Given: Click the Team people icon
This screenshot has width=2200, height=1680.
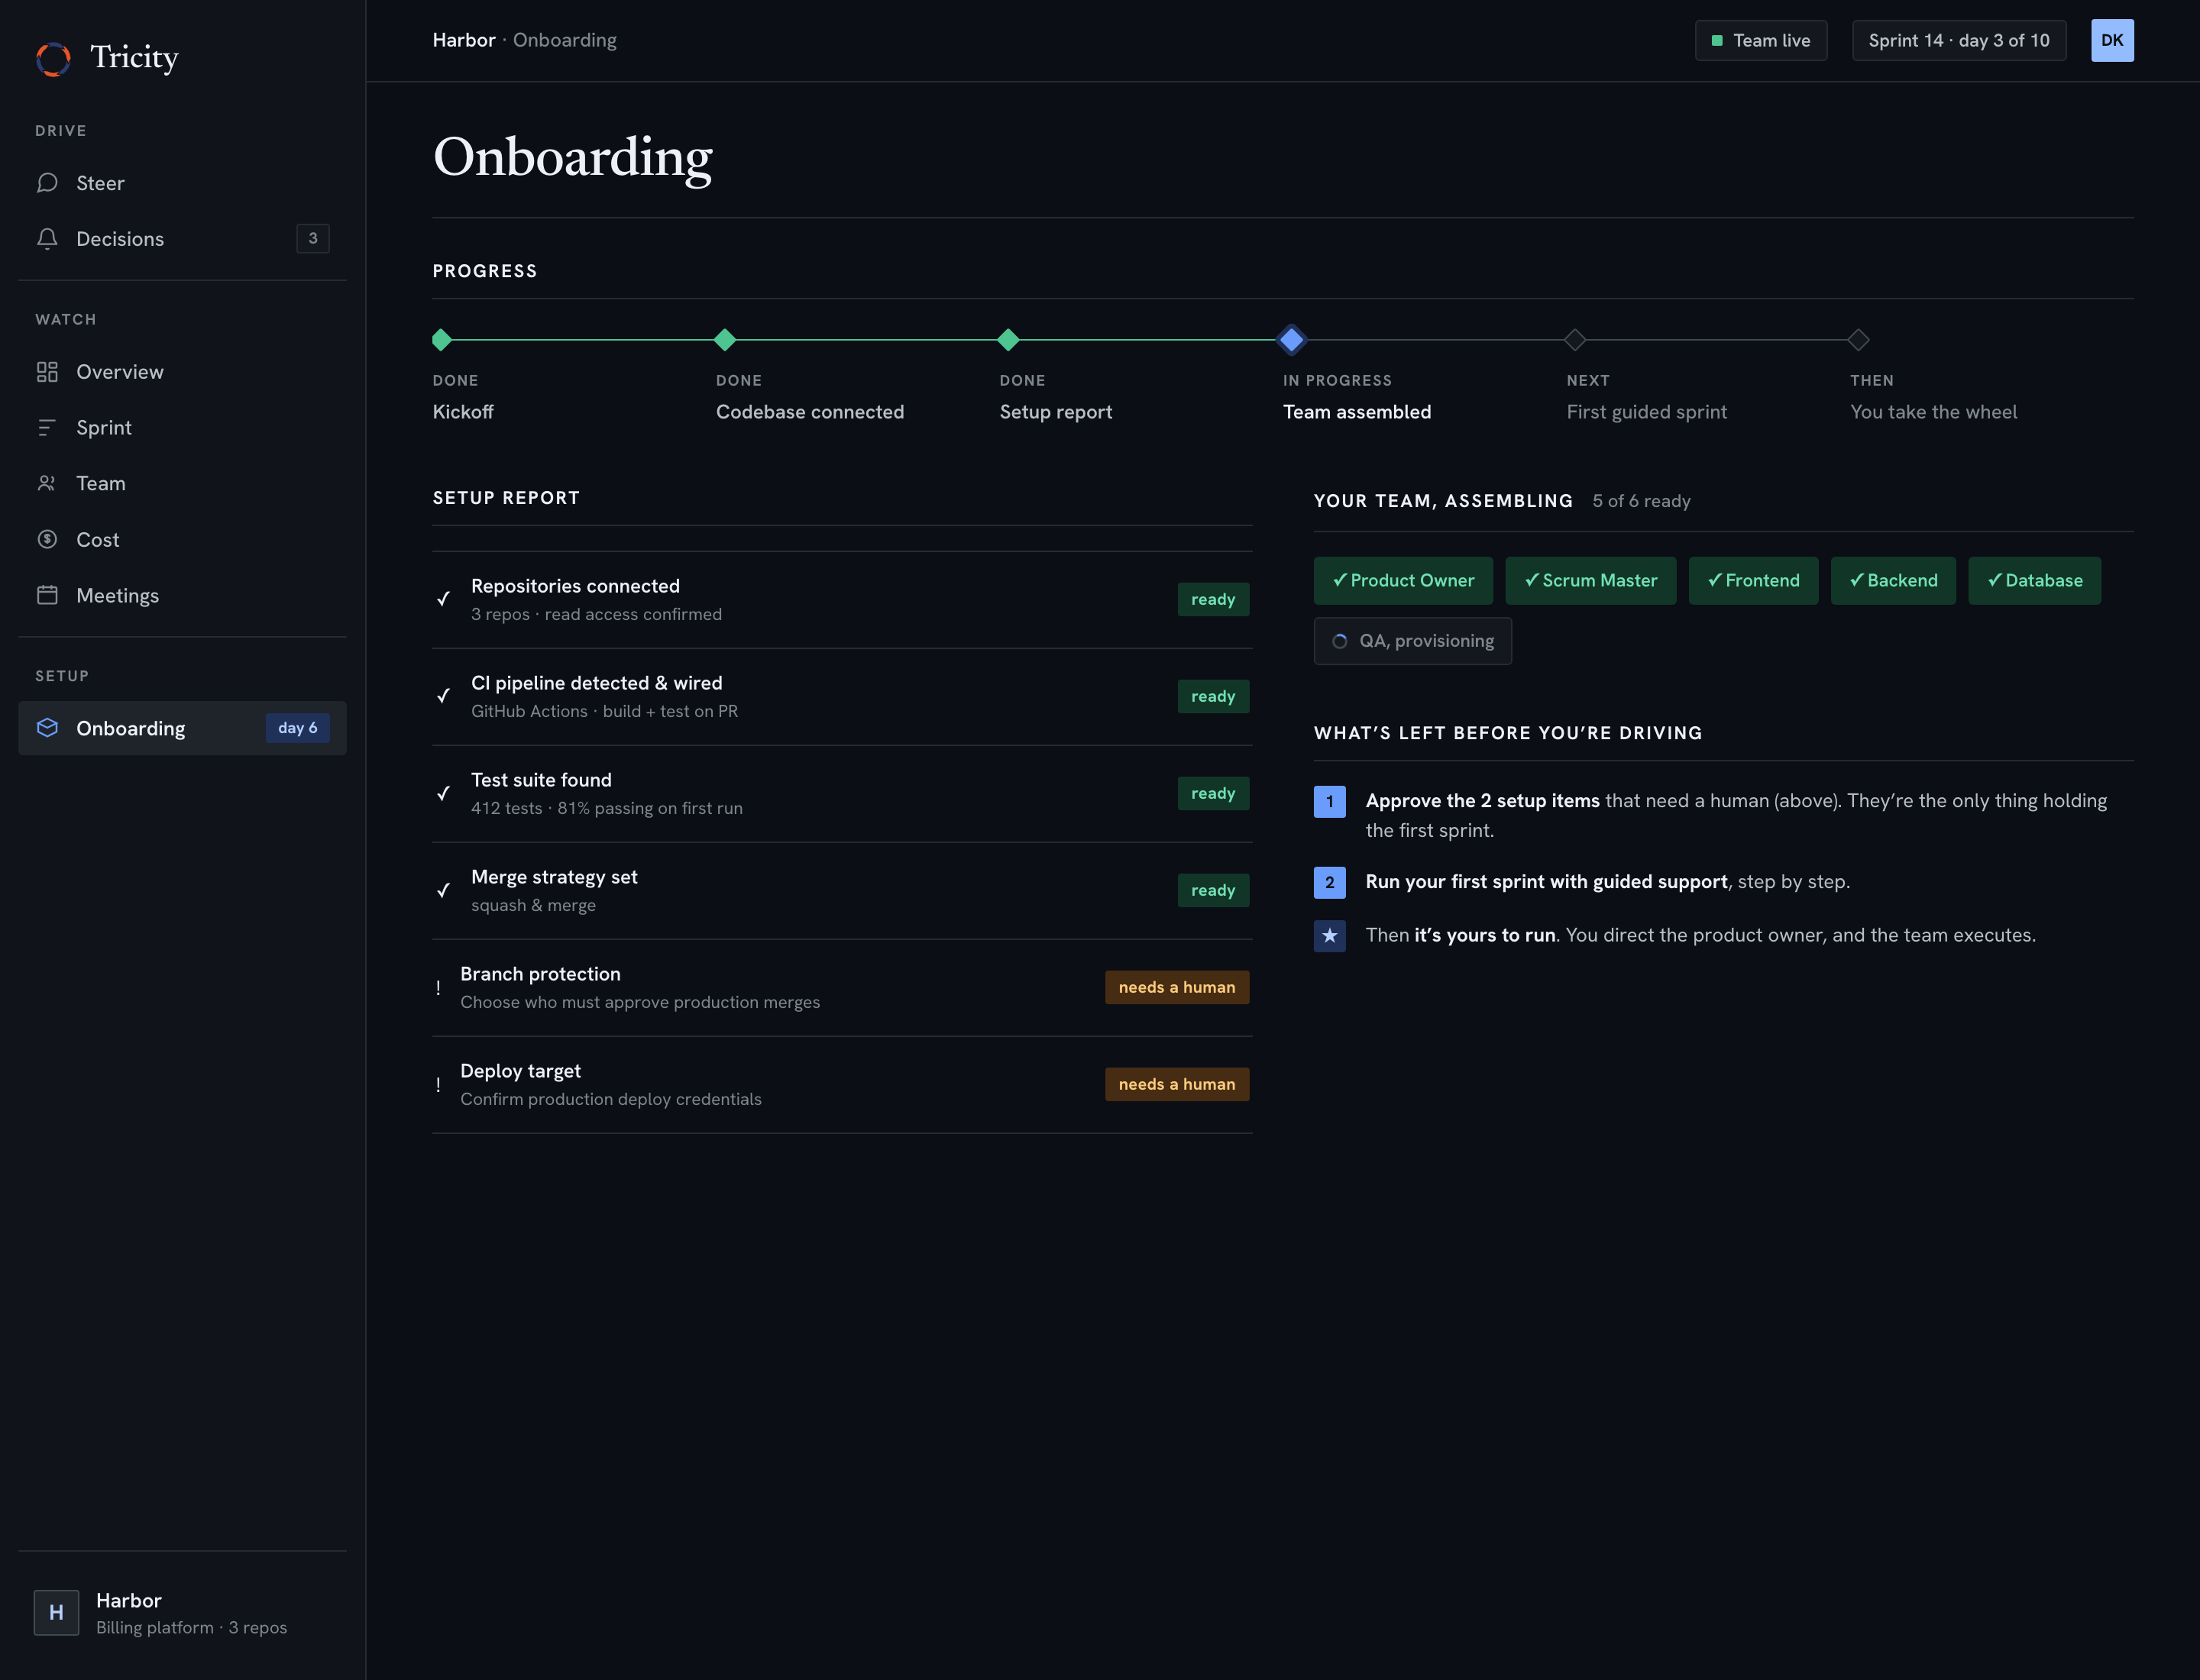Looking at the screenshot, I should [x=47, y=484].
